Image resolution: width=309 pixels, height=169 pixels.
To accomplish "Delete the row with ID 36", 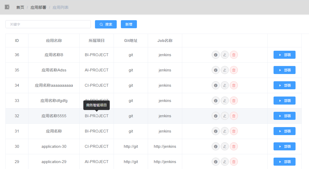I will [x=234, y=55].
